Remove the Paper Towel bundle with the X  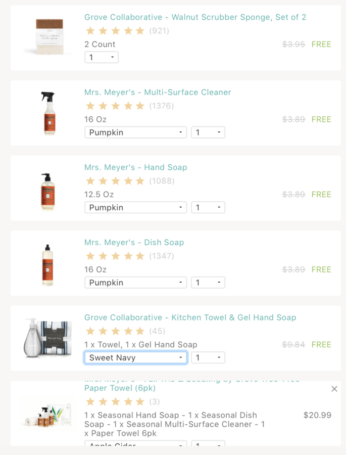pos(334,389)
